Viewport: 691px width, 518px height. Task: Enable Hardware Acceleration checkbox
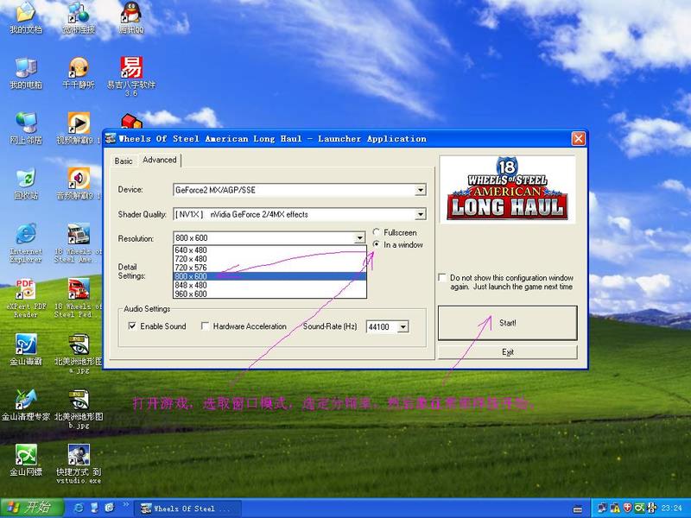pyautogui.click(x=205, y=326)
